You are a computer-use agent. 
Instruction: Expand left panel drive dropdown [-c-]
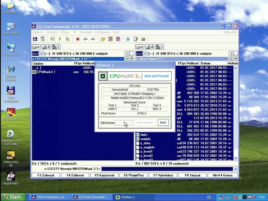tap(41, 53)
